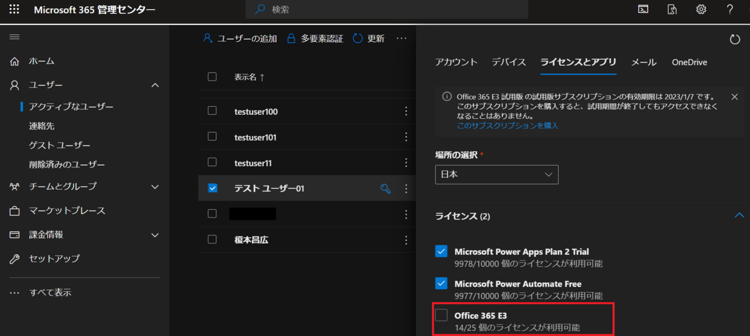Open 削除済みのユーザー page
This screenshot has height=336, width=750.
(67, 165)
